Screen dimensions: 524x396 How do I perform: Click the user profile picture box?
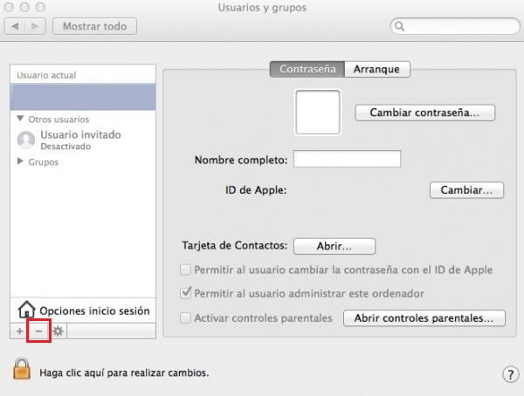coord(318,113)
